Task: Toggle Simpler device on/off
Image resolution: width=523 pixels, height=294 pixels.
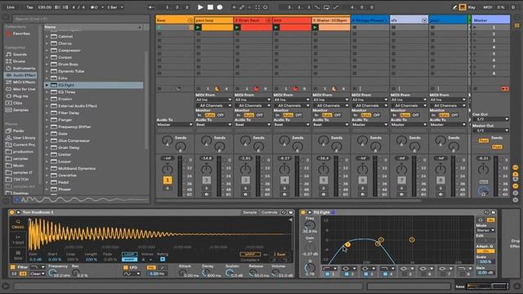Action: click(12, 212)
